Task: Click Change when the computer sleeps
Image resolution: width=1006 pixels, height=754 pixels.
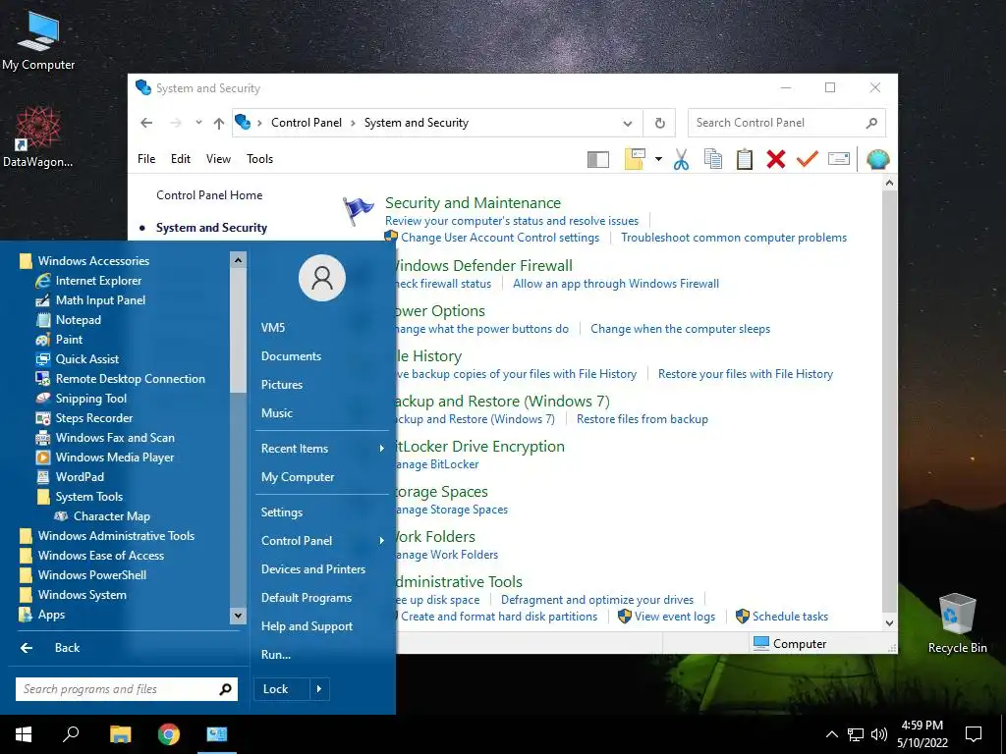Action: tap(680, 328)
